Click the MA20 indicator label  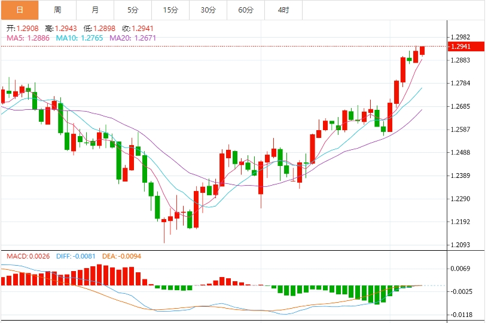133,38
